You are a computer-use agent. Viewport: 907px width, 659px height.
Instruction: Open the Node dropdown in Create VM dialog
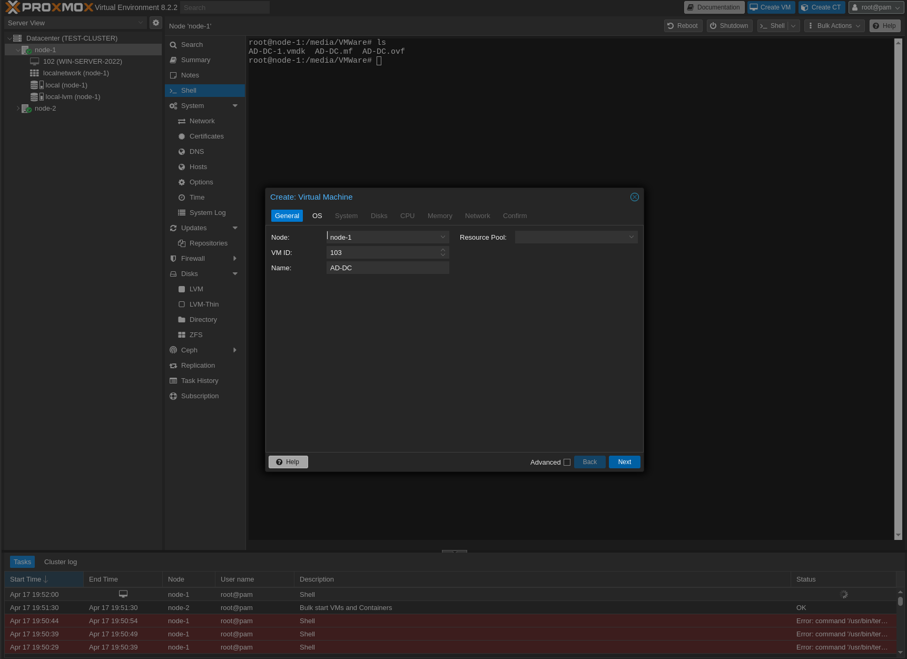coord(442,237)
